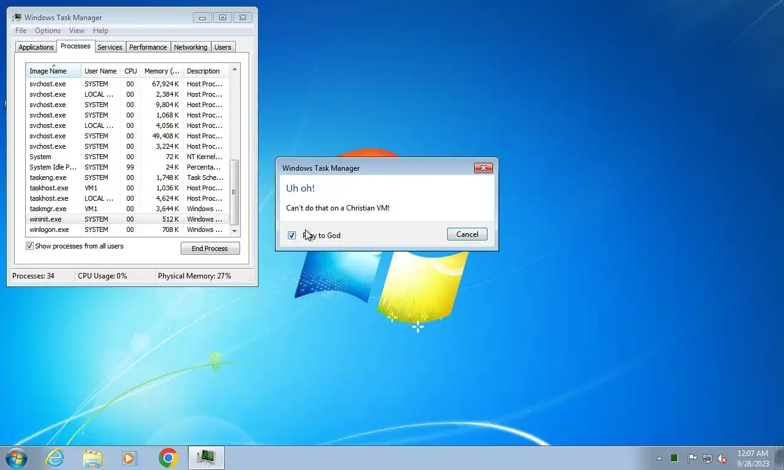Viewport: 784px width, 470px height.
Task: Launch Internet Explorer from the taskbar
Action: [55, 458]
